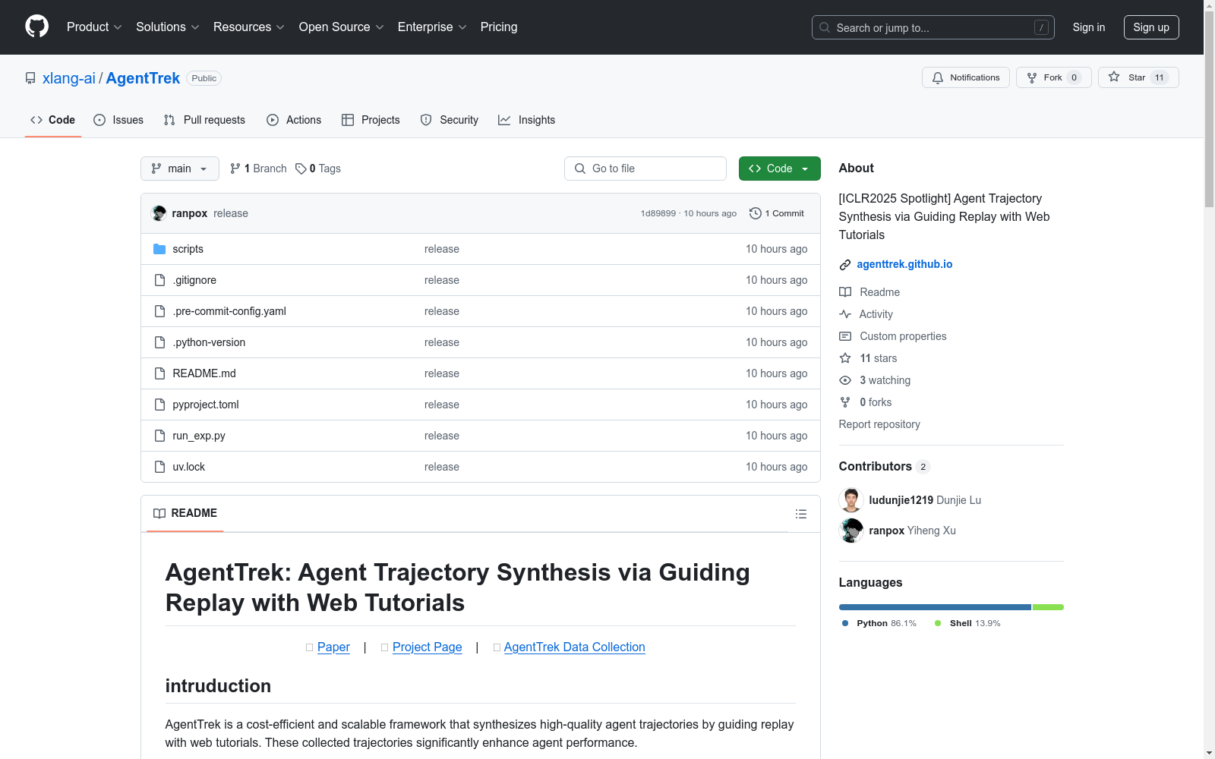
Task: Click the star icon beside 11 stars
Action: (x=845, y=358)
